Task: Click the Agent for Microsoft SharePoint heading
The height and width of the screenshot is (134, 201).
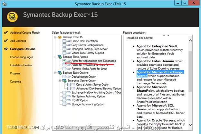Action: (151, 89)
